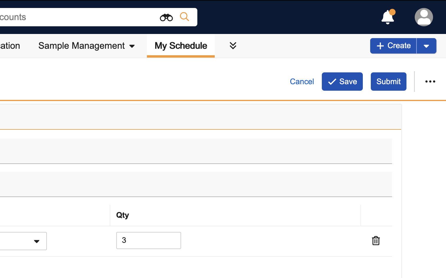446x278 pixels.
Task: Click the binoculars advanced search icon
Action: pos(166,17)
